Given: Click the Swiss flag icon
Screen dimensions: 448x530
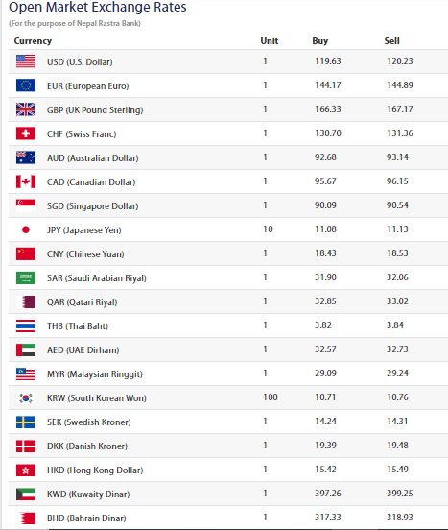Looking at the screenshot, I should [x=26, y=133].
